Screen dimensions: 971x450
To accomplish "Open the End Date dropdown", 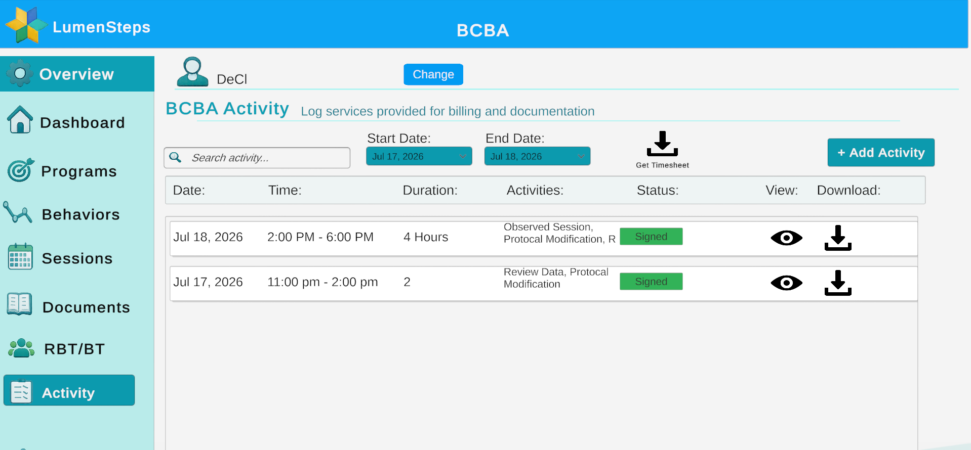I will tap(537, 156).
